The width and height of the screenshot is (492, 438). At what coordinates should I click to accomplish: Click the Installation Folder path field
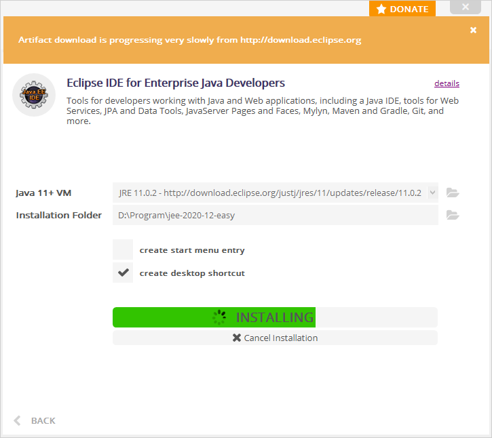click(276, 215)
